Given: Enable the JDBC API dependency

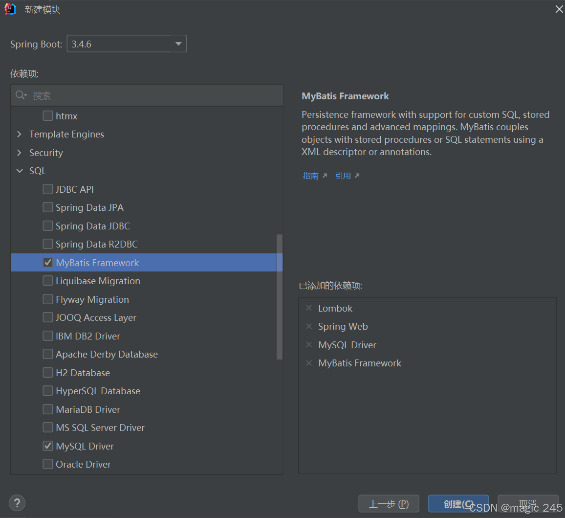Looking at the screenshot, I should pyautogui.click(x=47, y=189).
